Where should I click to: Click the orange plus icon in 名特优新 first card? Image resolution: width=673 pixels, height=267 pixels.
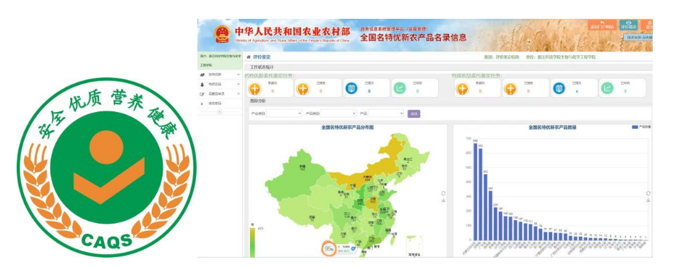coord(255,89)
